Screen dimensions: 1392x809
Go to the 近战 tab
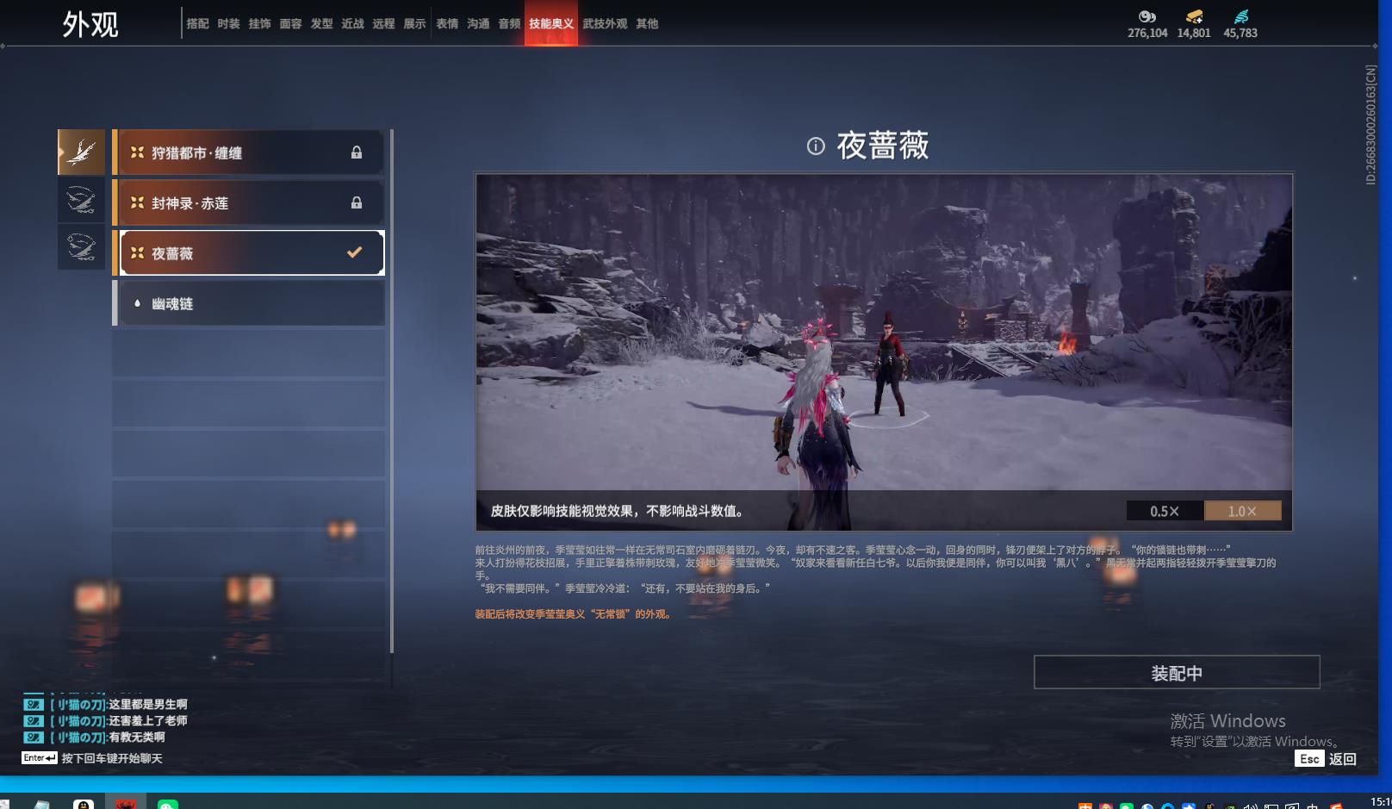(353, 24)
